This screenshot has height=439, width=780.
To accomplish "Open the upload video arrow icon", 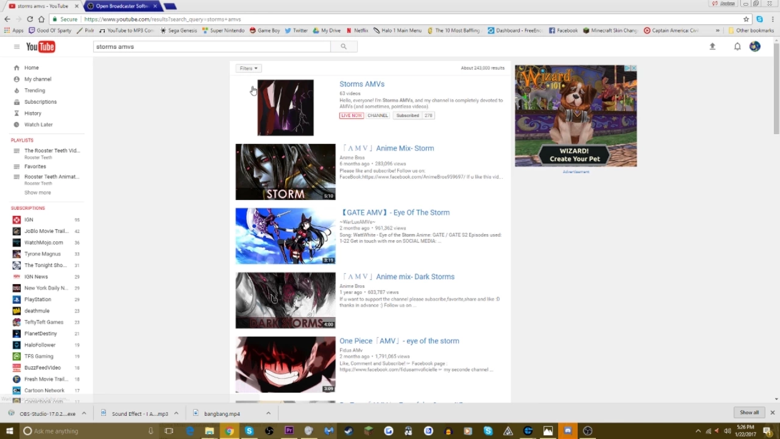I will coord(712,46).
